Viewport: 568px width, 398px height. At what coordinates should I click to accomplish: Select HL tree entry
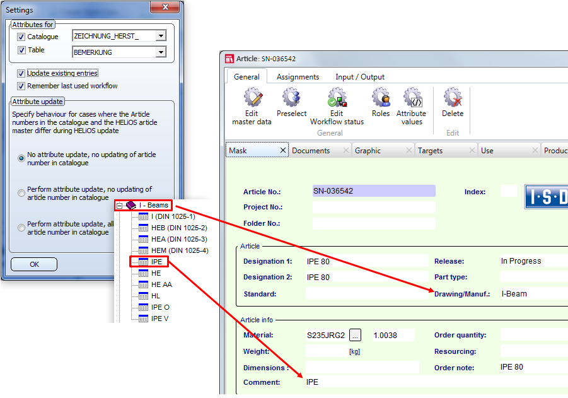tap(156, 296)
